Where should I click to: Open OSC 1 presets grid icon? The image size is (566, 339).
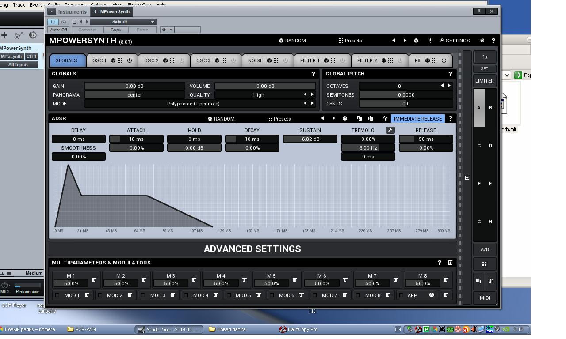point(120,60)
